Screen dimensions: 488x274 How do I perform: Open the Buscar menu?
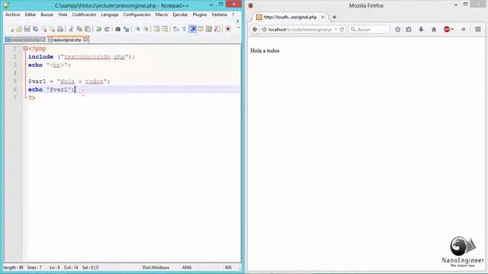[x=47, y=14]
